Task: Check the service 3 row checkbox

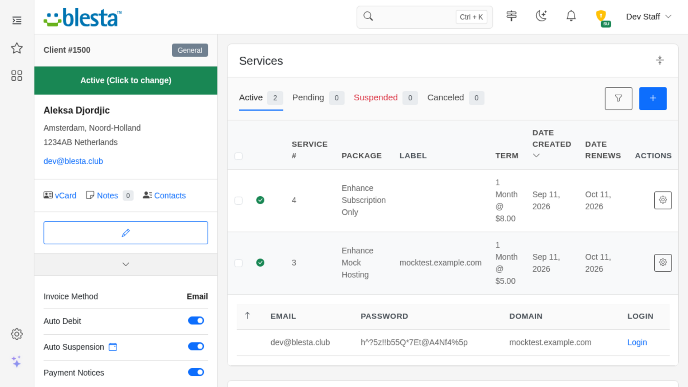Action: pos(239,263)
